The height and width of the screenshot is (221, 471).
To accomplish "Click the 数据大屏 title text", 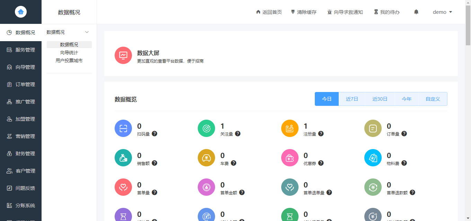I will pos(148,53).
